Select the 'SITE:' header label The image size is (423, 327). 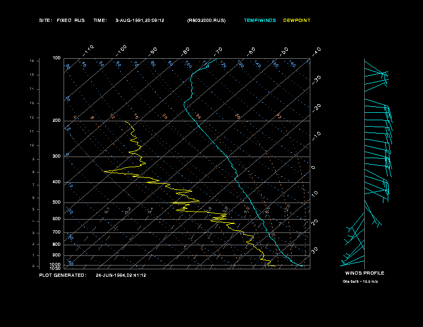45,20
